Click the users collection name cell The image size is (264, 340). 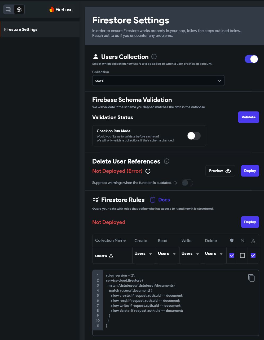click(x=112, y=255)
